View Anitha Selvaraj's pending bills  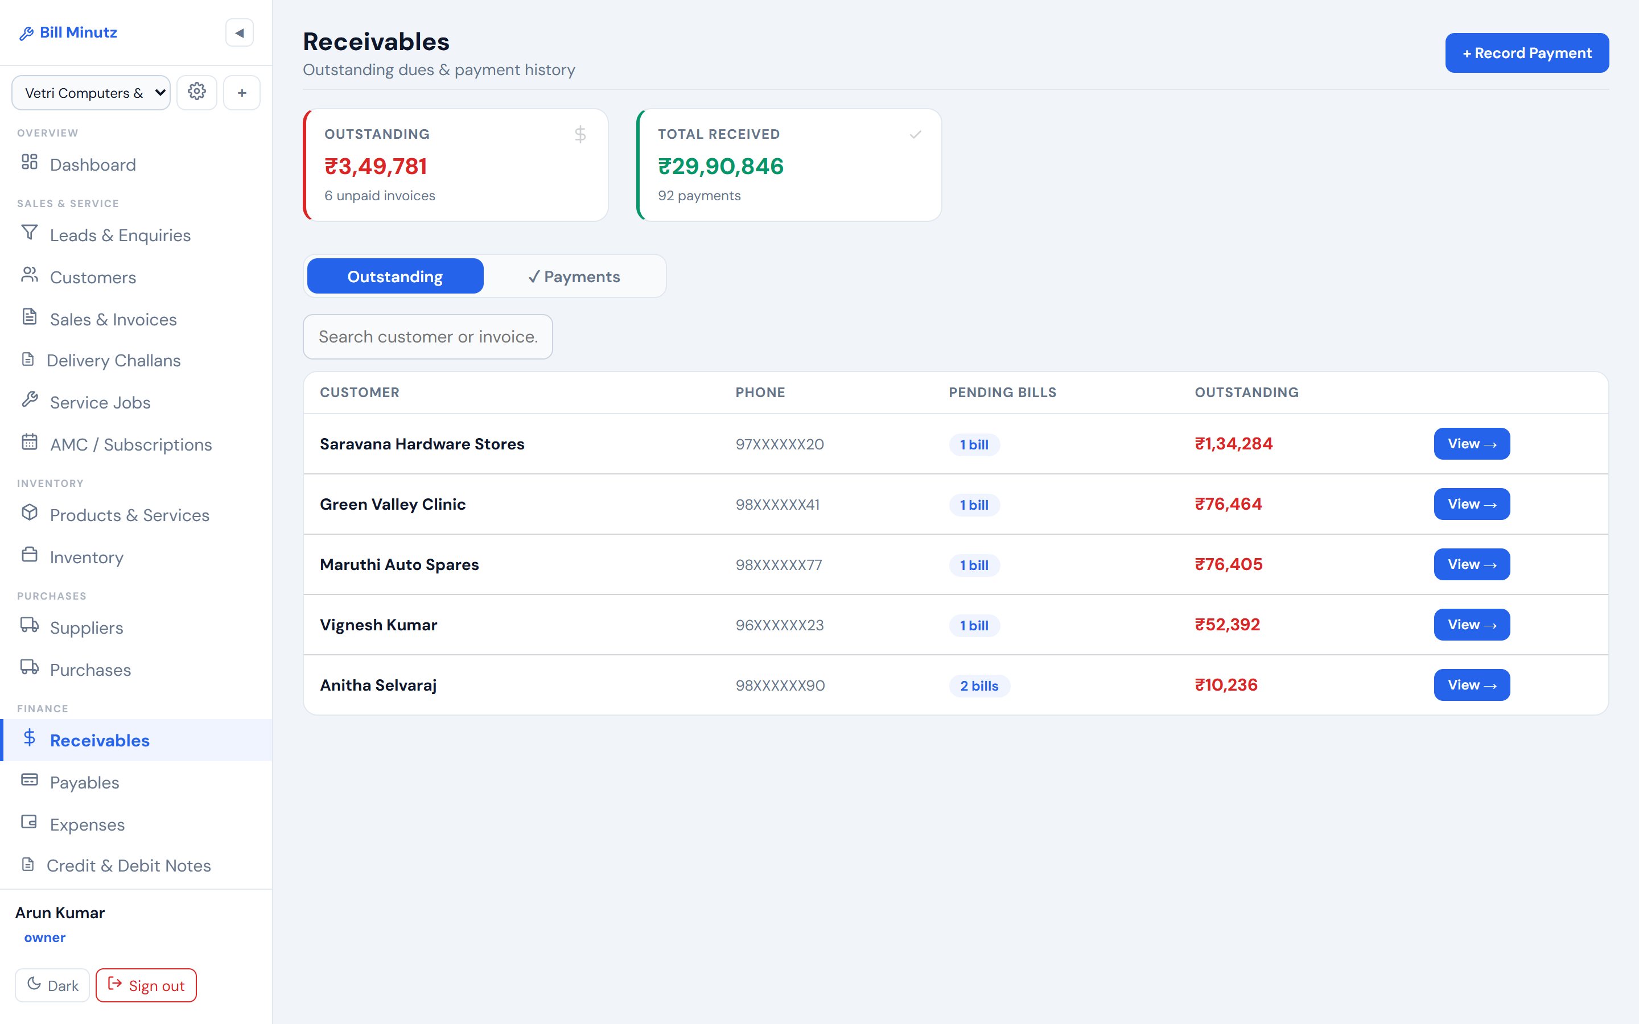coord(1472,685)
